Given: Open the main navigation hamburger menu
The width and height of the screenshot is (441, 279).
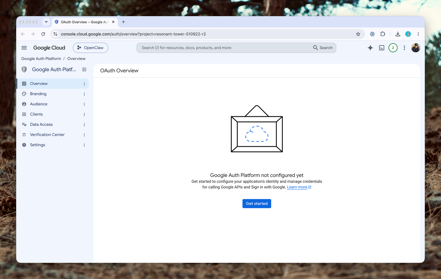Looking at the screenshot, I should 24,48.
